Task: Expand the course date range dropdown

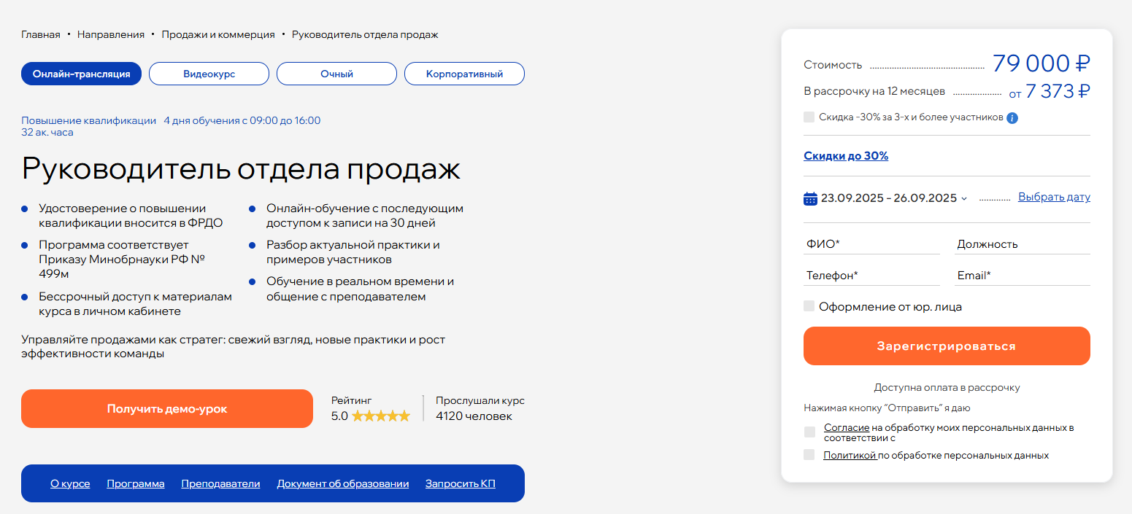Action: [x=964, y=198]
